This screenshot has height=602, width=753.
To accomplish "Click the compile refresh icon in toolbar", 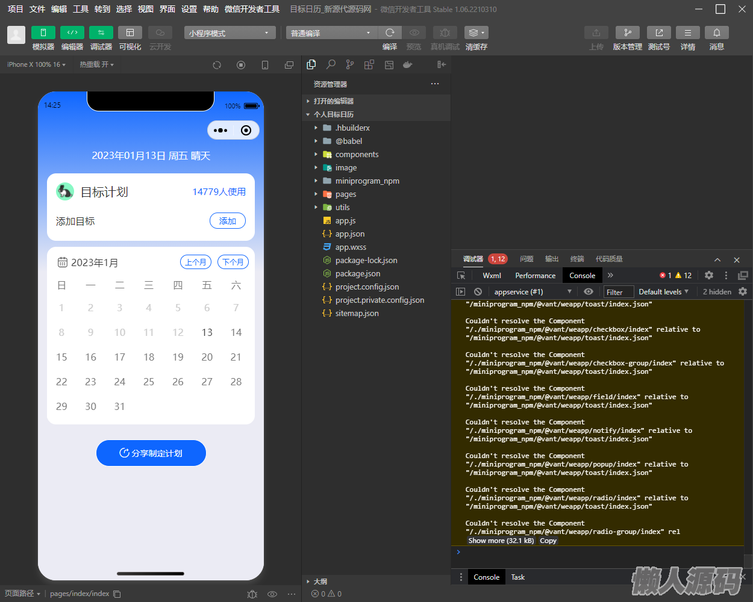I will (x=390, y=33).
